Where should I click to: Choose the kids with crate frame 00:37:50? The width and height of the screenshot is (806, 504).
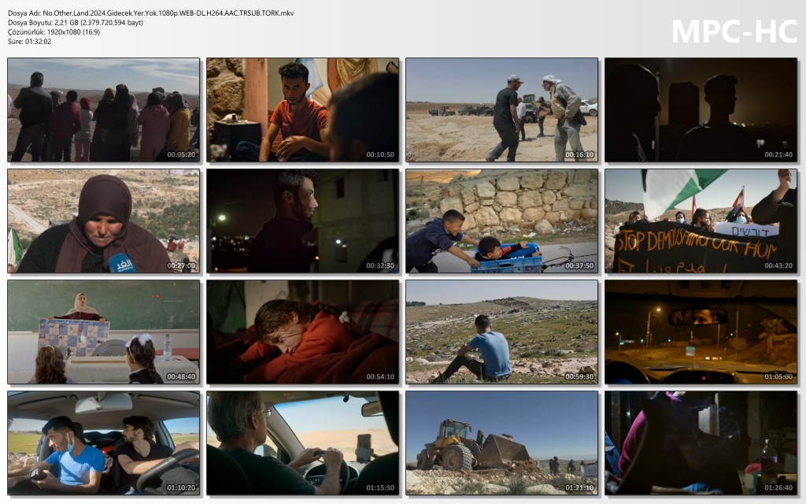click(x=501, y=221)
